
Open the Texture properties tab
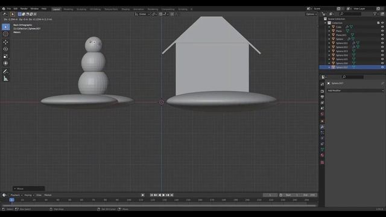(322, 162)
